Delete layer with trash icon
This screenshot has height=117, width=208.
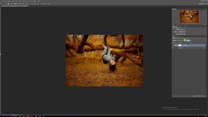click(204, 96)
